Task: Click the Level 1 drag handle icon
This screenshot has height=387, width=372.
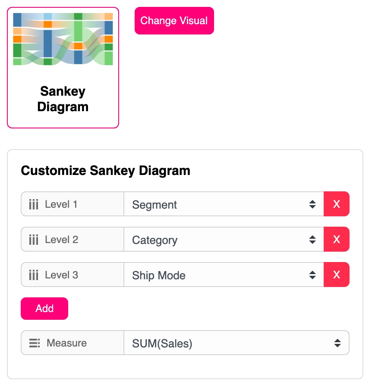Action: point(34,204)
